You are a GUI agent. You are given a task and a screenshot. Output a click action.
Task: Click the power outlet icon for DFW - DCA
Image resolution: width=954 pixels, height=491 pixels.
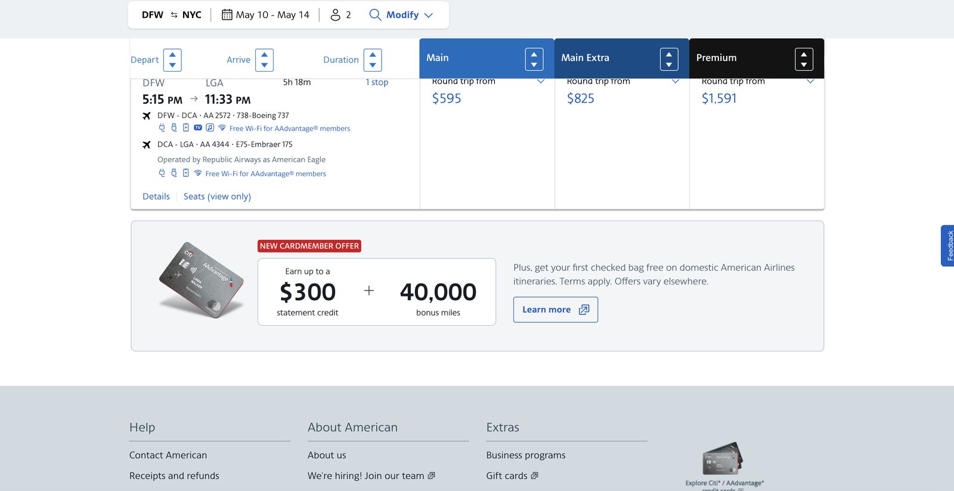(x=162, y=128)
